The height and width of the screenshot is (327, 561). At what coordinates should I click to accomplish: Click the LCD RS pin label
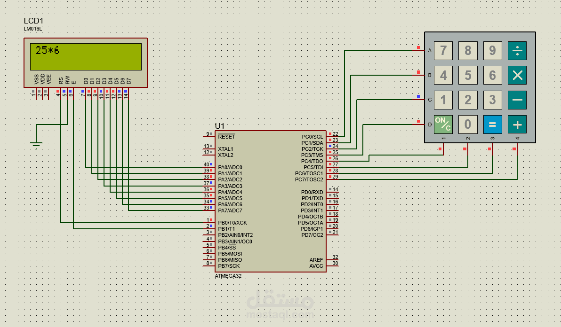pyautogui.click(x=61, y=81)
